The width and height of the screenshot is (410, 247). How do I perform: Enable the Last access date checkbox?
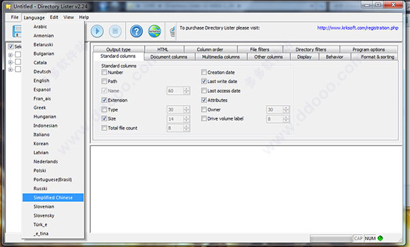[204, 91]
